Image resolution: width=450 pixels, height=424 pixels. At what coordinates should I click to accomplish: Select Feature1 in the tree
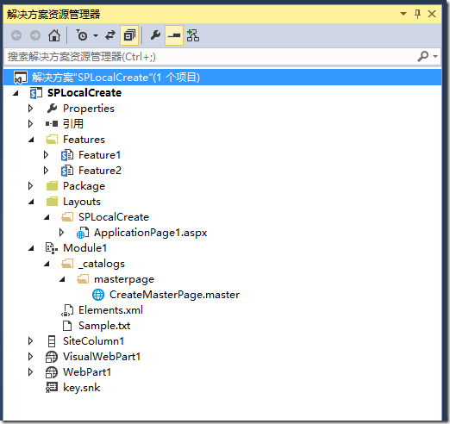pos(99,155)
